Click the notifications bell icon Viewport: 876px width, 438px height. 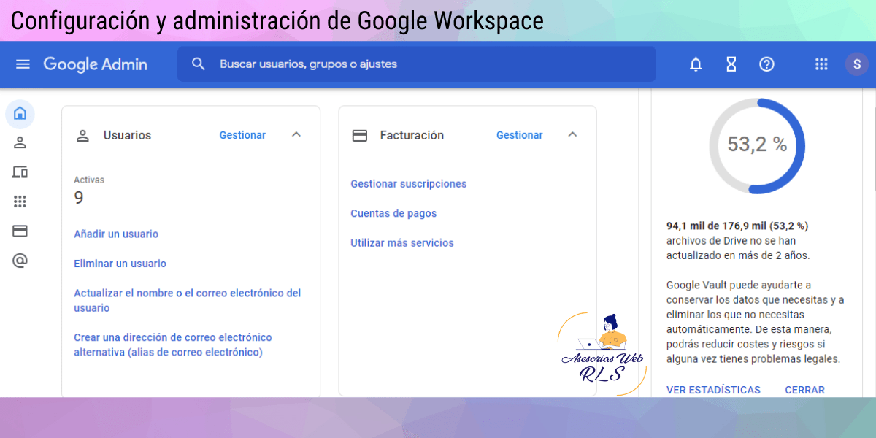[696, 64]
